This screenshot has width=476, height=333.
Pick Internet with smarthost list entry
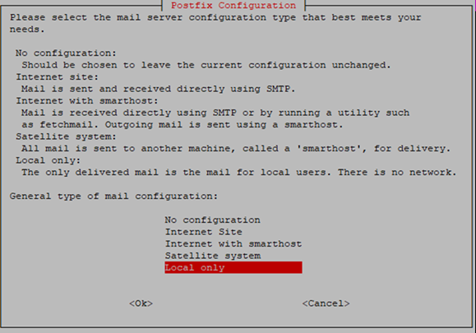pos(233,243)
